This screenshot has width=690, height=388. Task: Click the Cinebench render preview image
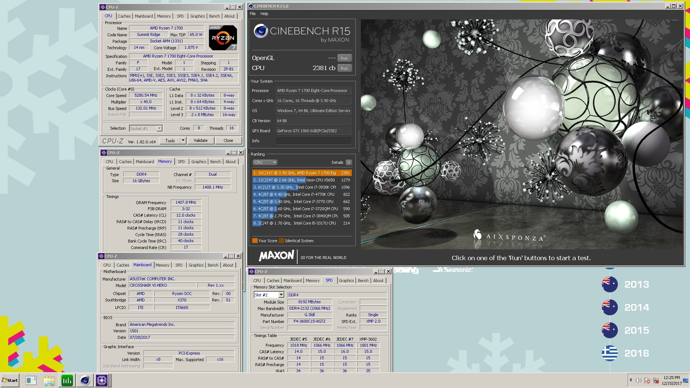522,134
